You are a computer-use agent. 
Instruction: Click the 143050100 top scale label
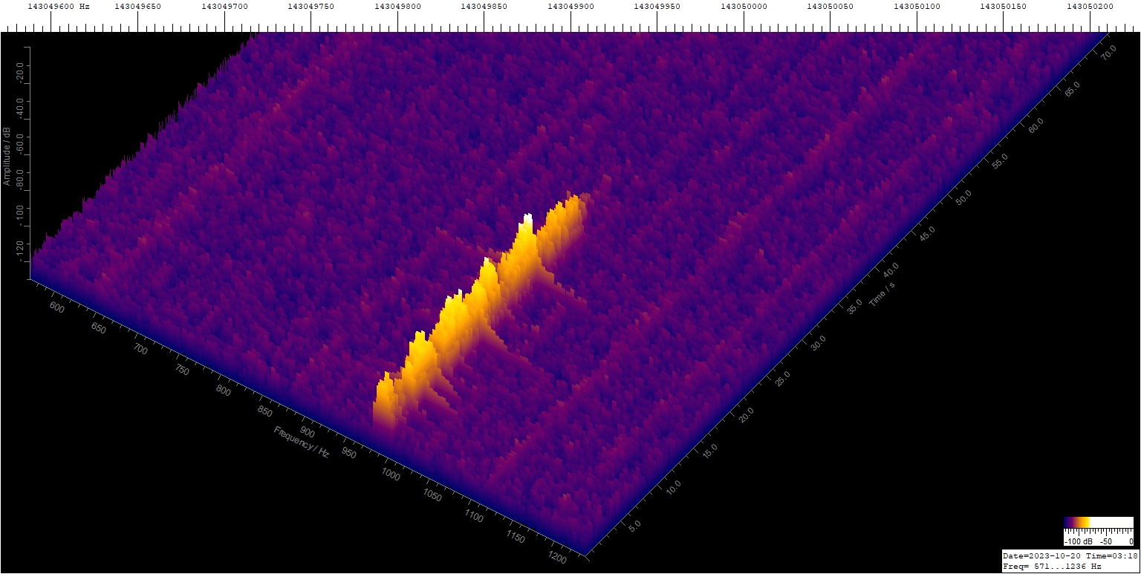[x=917, y=6]
